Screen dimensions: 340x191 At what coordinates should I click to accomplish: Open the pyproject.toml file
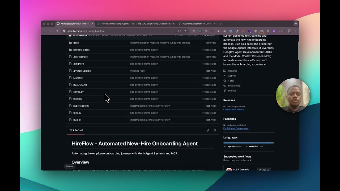81,106
